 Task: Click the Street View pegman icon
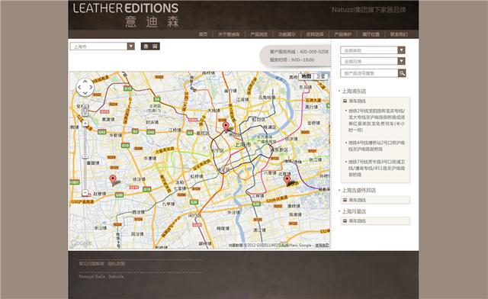pyautogui.click(x=85, y=111)
